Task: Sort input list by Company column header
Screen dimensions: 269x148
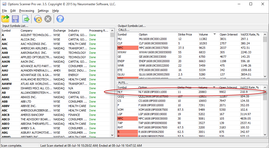Action: click(36, 31)
